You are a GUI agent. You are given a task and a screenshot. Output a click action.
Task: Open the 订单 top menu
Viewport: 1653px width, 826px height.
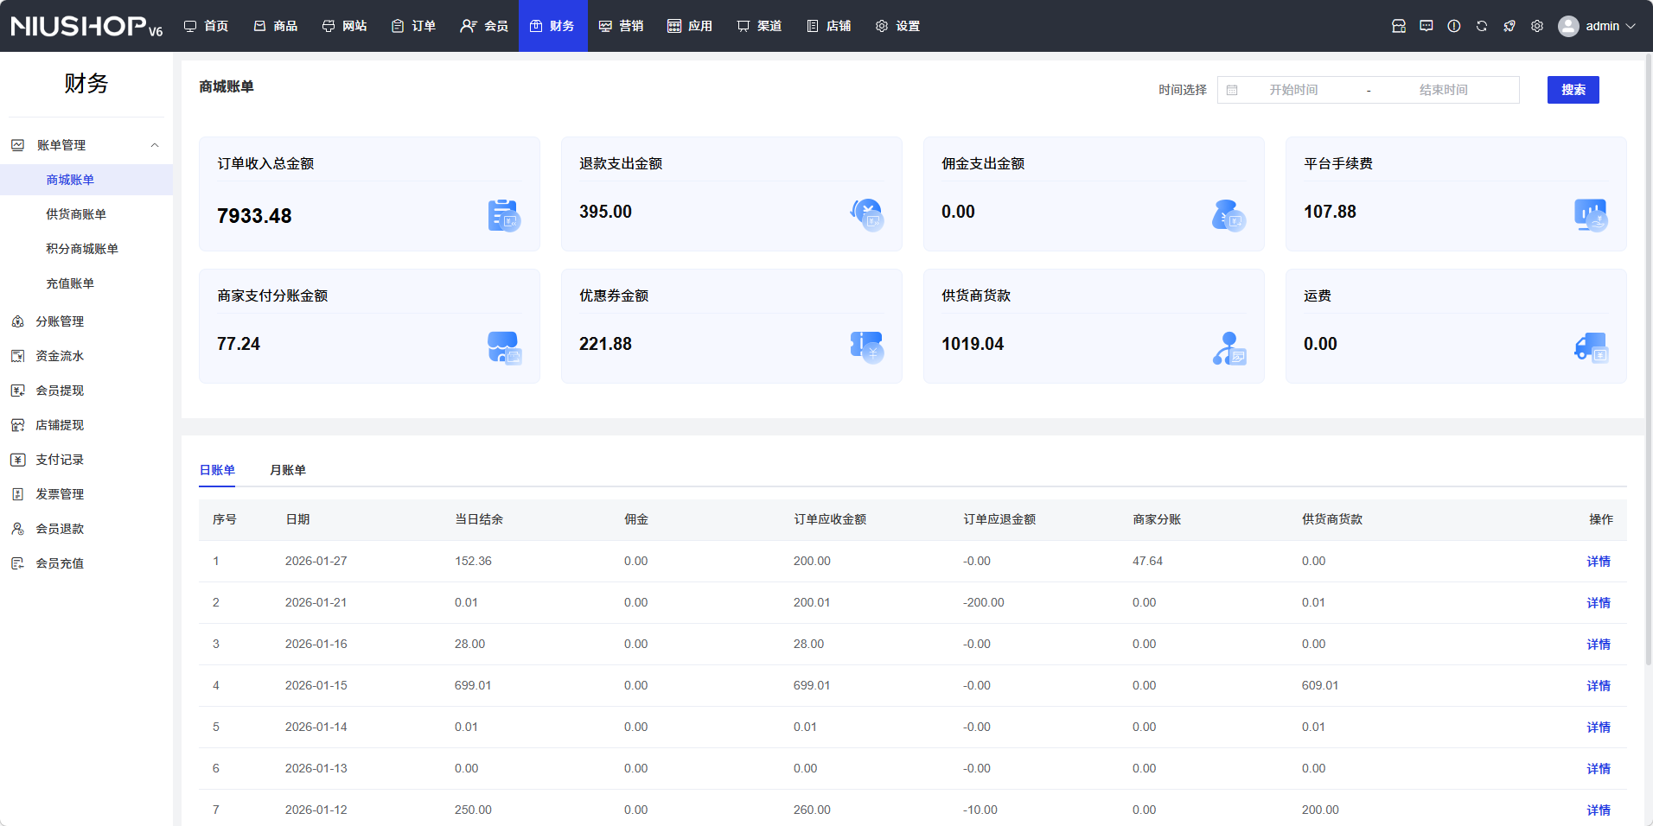coord(413,26)
